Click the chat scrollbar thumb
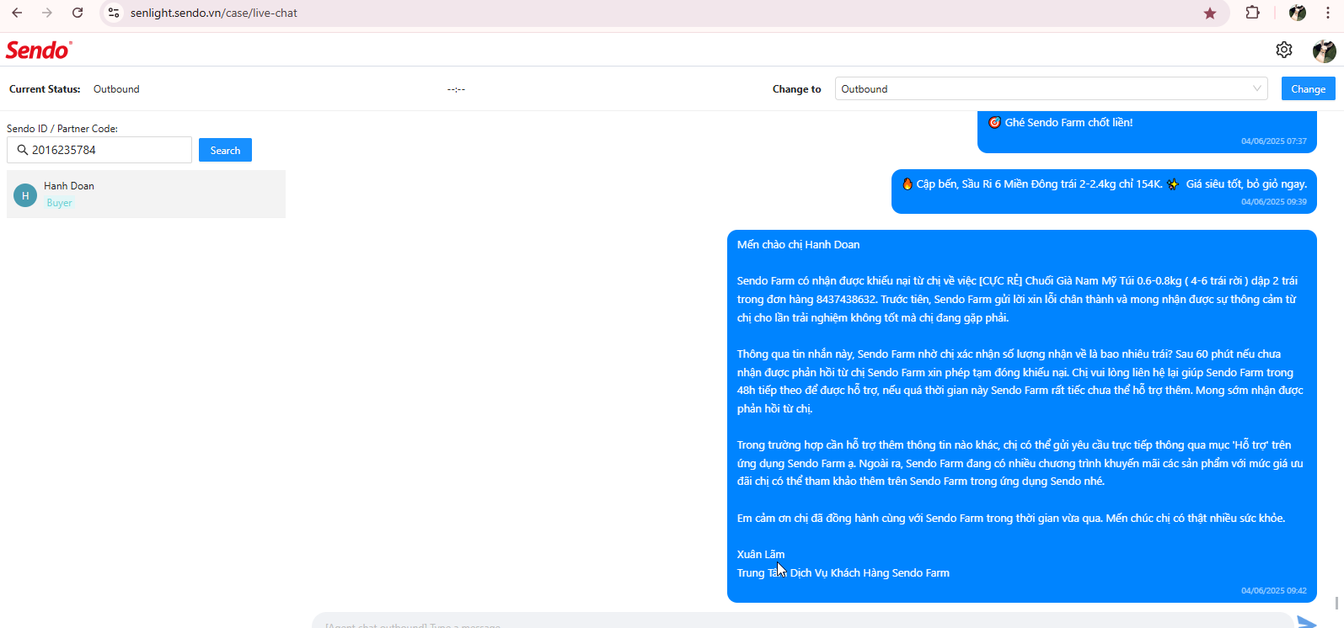The height and width of the screenshot is (628, 1344). point(1337,603)
